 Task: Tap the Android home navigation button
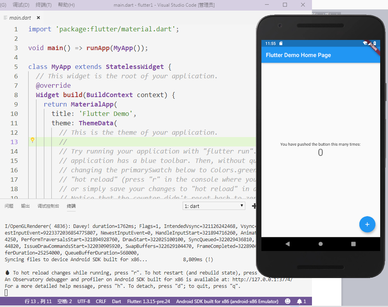pyautogui.click(x=321, y=244)
